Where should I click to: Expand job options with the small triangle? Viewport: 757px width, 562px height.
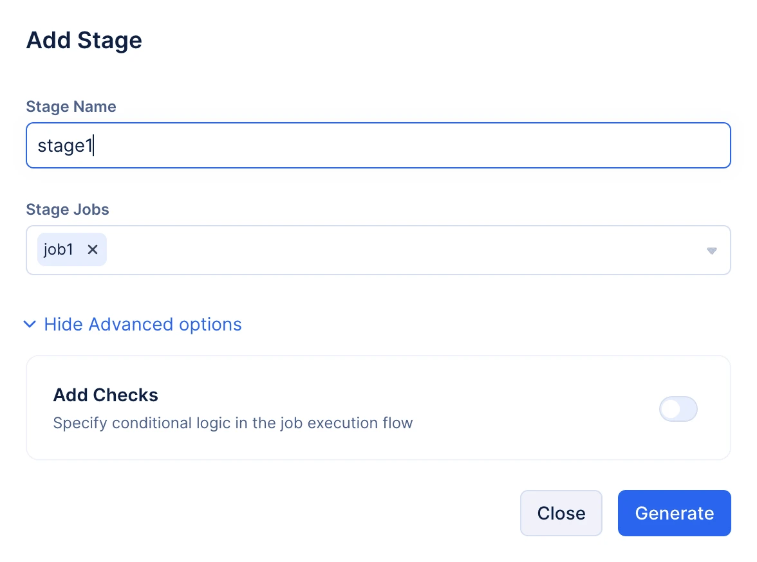pyautogui.click(x=712, y=250)
